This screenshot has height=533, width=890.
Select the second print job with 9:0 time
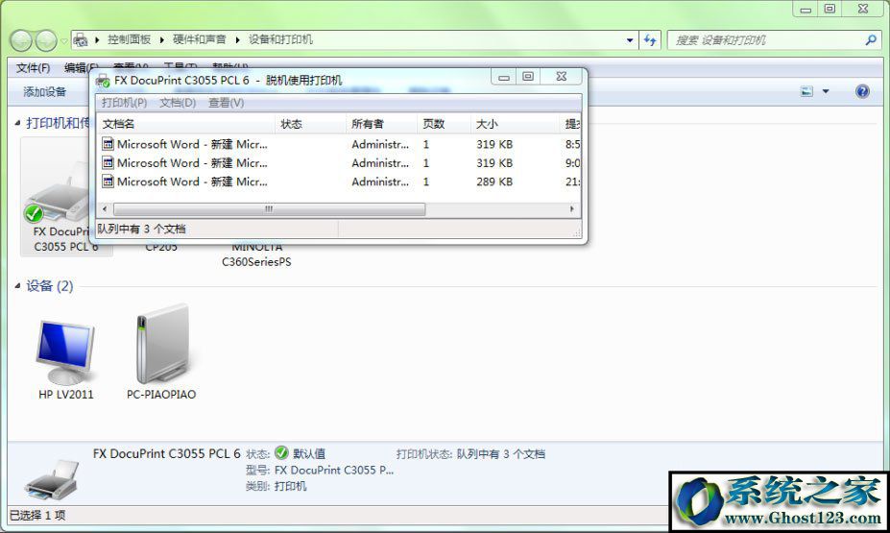(341, 163)
